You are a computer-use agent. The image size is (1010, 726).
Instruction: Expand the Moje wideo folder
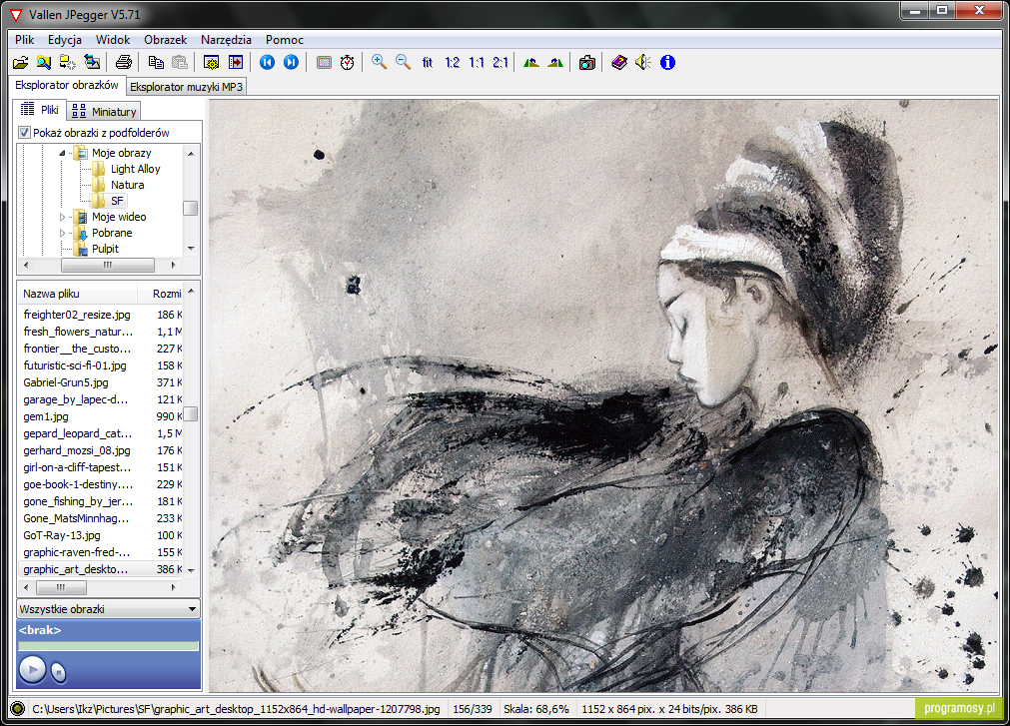pos(63,217)
